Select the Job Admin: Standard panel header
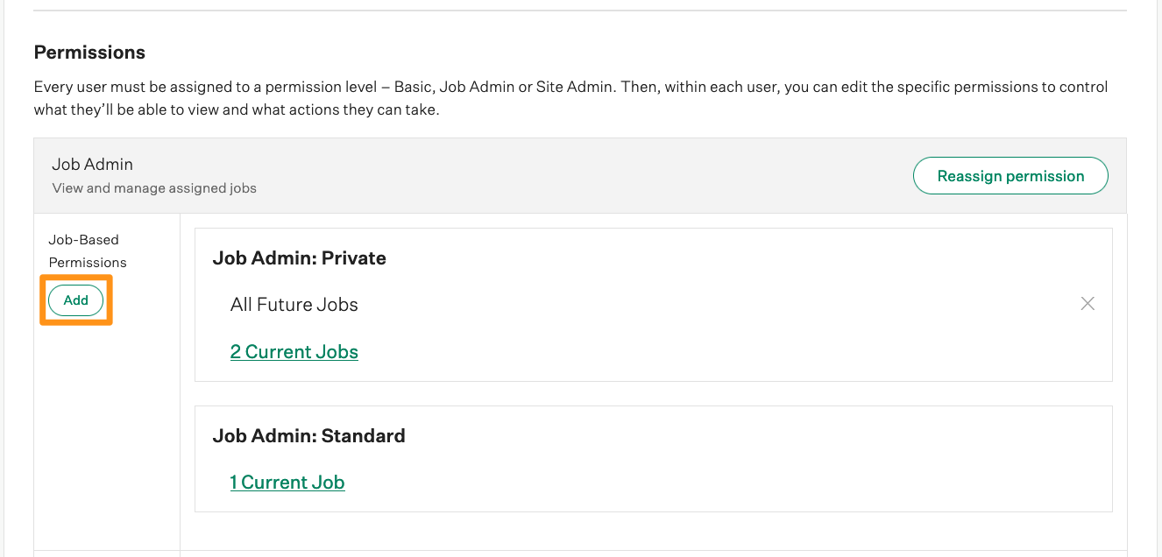 (x=309, y=435)
